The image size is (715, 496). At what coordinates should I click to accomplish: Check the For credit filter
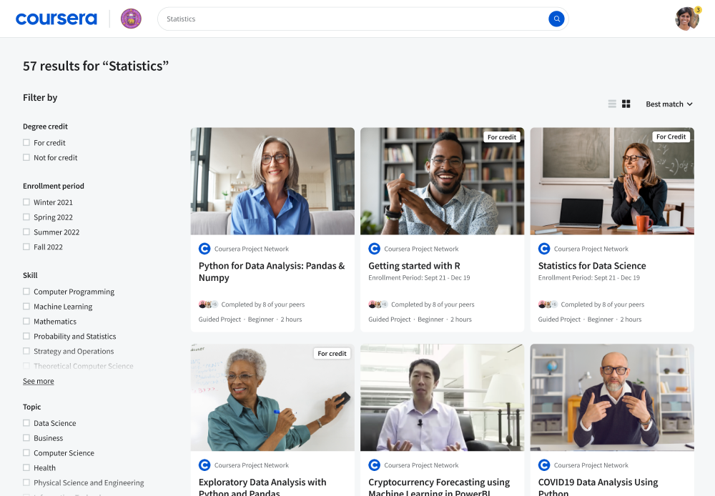click(26, 143)
